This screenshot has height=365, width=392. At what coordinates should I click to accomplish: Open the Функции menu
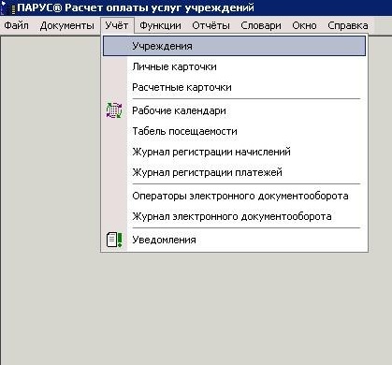(160, 25)
